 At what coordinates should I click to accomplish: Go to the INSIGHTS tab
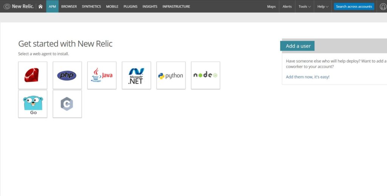tap(150, 6)
